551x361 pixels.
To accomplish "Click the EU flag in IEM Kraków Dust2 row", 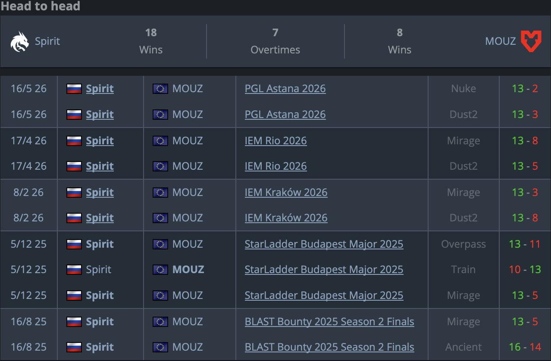I will coord(160,218).
